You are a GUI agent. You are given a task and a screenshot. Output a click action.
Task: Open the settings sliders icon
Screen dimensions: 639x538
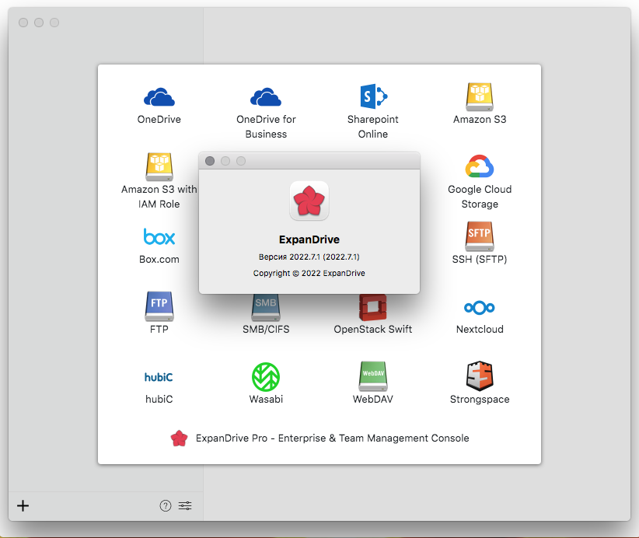tap(185, 506)
